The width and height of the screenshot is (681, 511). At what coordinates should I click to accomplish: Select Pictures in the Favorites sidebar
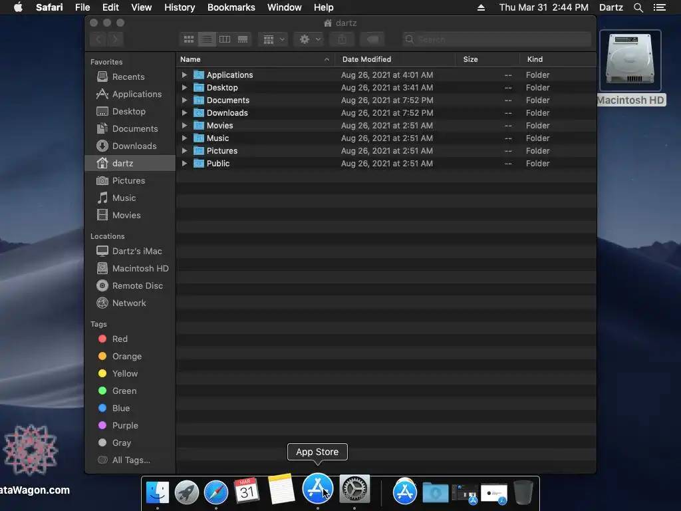(x=130, y=181)
